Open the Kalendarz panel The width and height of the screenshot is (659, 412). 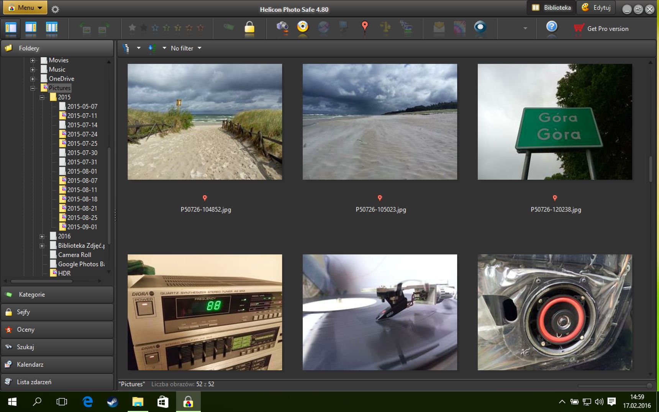pyautogui.click(x=57, y=364)
